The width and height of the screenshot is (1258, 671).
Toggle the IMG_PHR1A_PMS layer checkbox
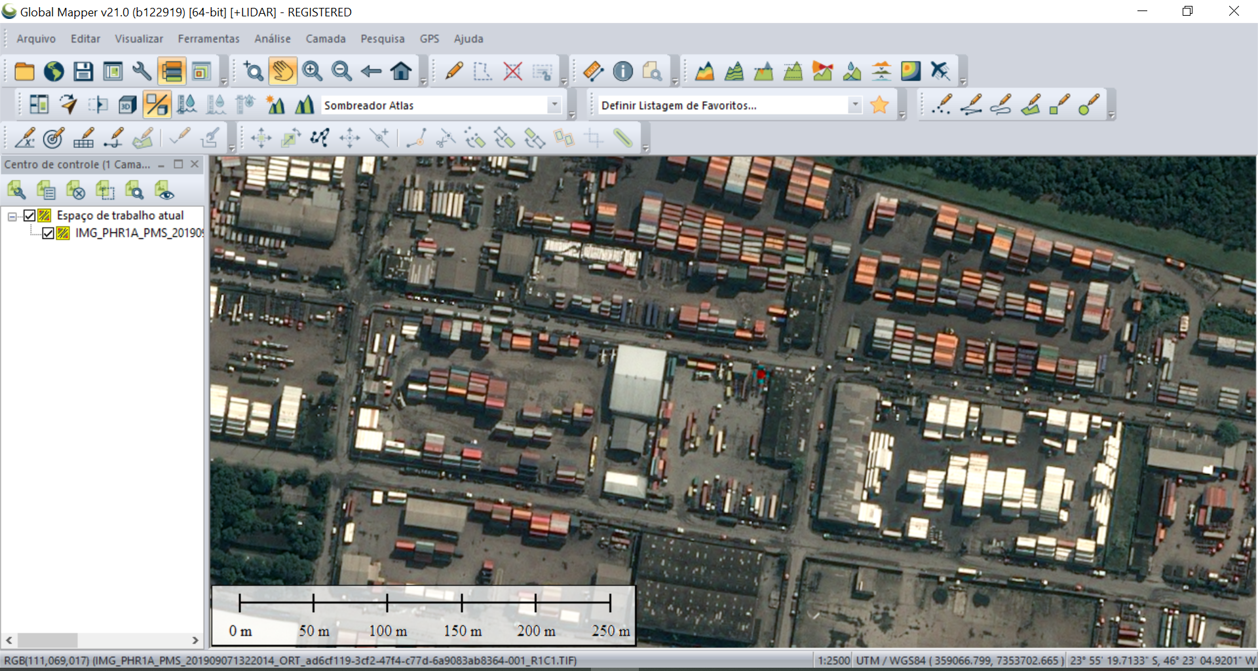coord(48,233)
